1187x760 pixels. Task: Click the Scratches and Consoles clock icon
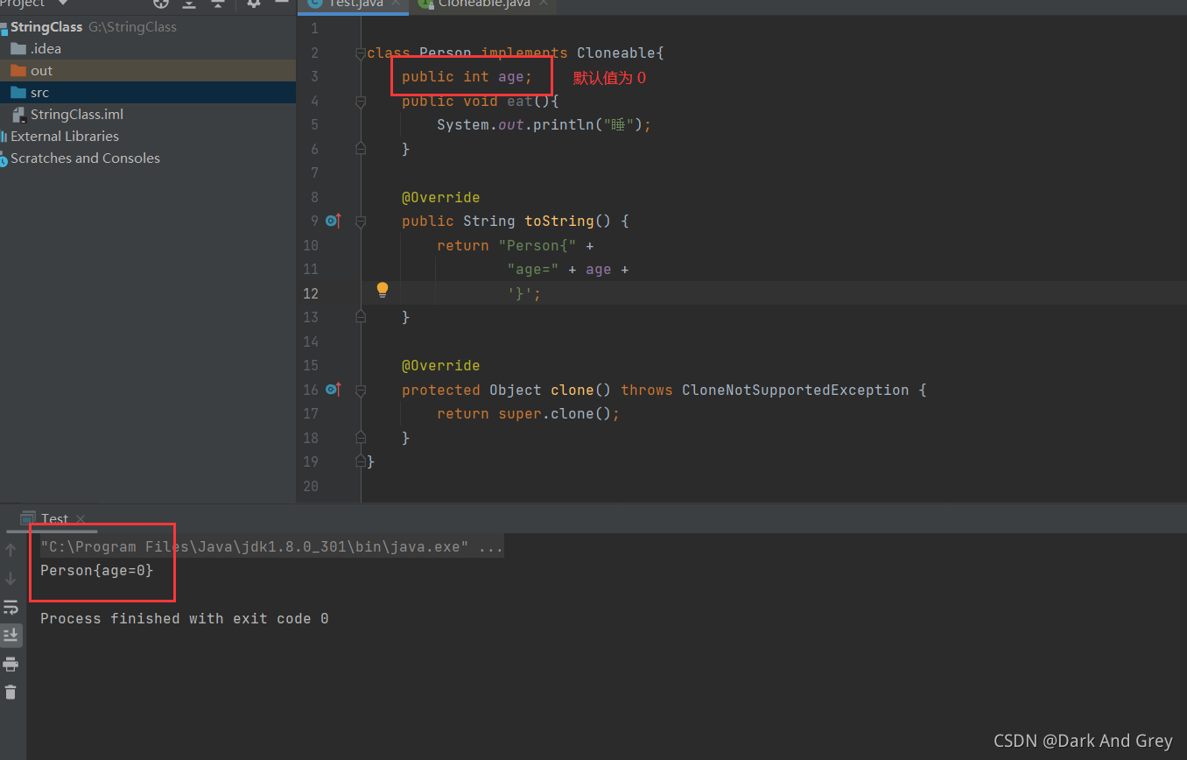pyautogui.click(x=4, y=159)
